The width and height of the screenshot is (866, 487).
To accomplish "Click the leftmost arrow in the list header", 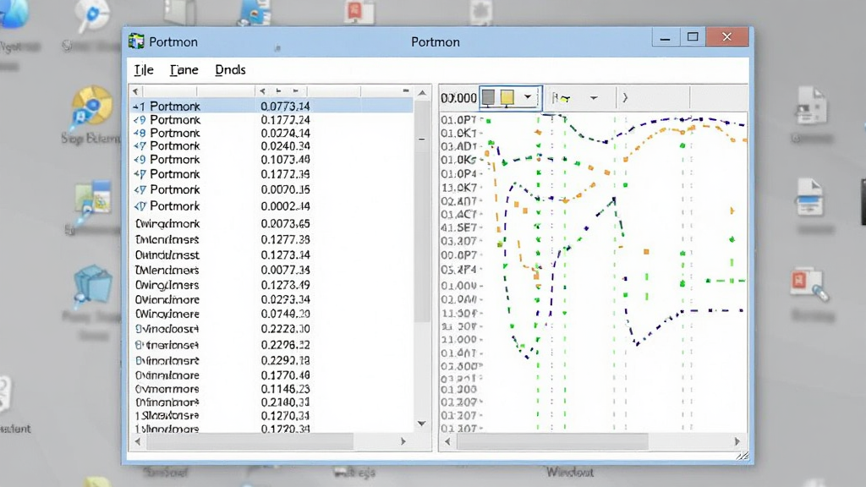I will point(135,91).
